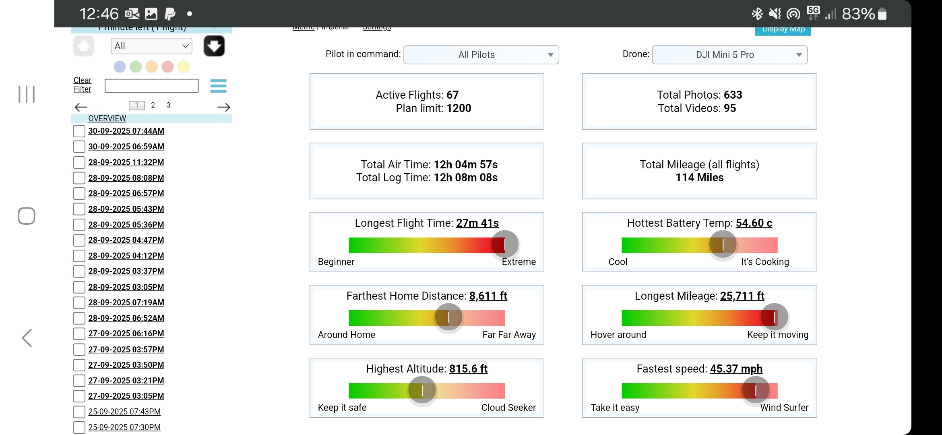The image size is (942, 435).
Task: Tick checkbox for 28-09-2025 11:32PM flight
Action: 79,162
